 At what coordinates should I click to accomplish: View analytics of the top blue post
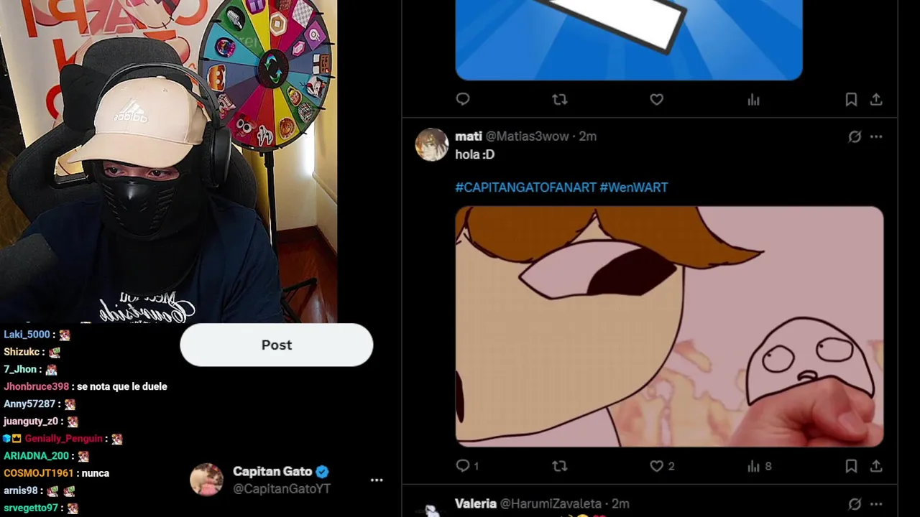(753, 100)
